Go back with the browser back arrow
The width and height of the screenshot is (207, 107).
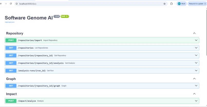tap(1, 4)
